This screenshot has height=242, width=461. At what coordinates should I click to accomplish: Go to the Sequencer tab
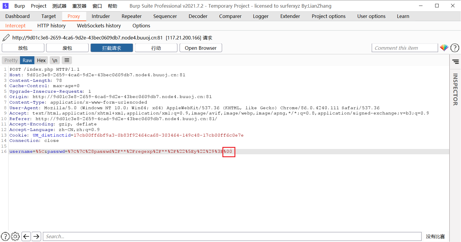pyautogui.click(x=165, y=16)
